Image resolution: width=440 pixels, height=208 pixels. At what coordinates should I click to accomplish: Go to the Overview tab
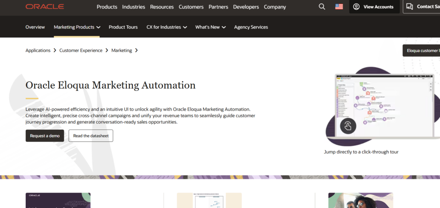coord(35,27)
